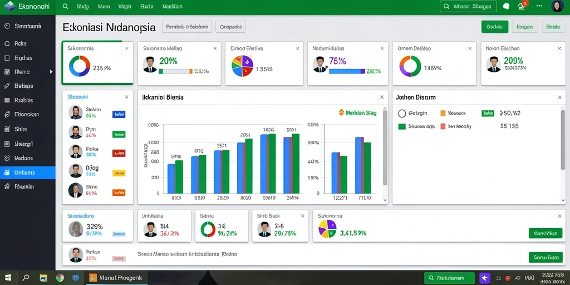Open the Chrome icon in the taskbar

click(x=60, y=278)
